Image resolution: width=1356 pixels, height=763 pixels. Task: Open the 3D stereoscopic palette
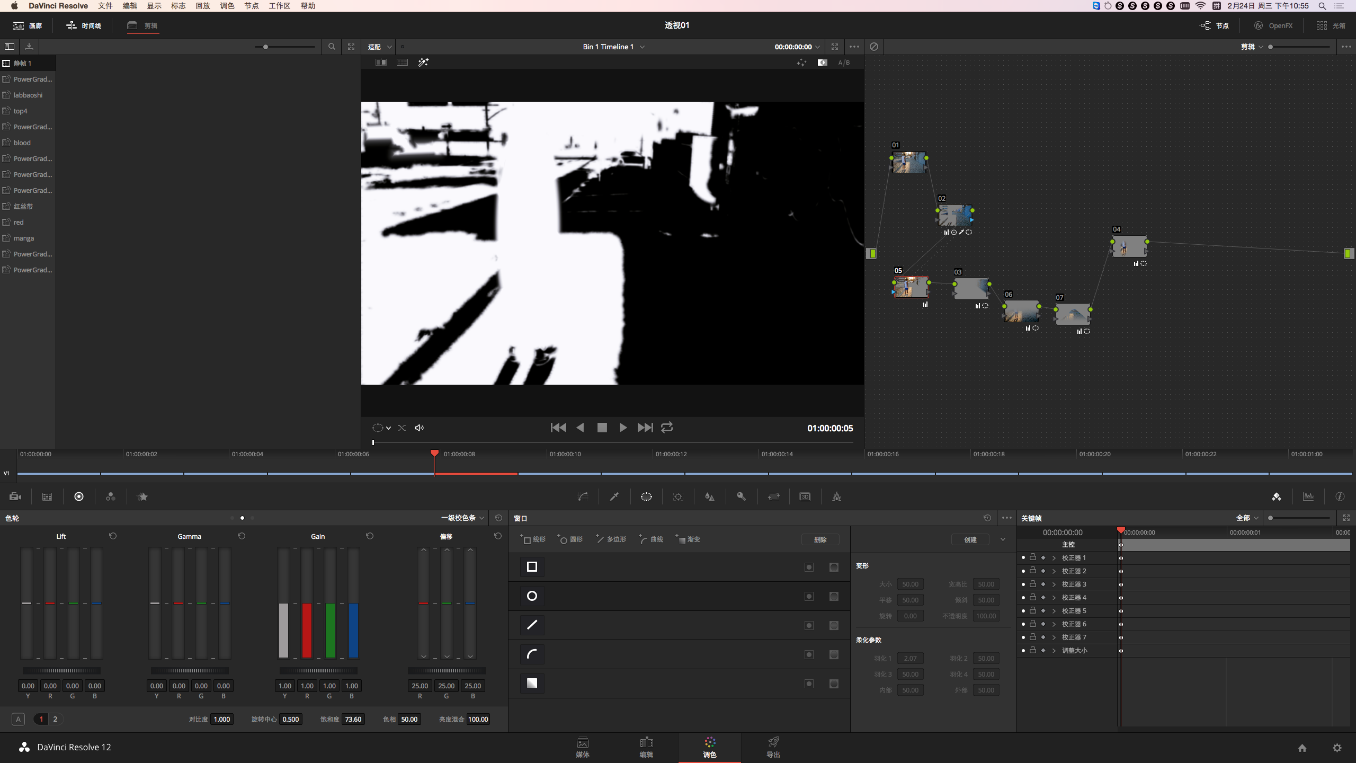tap(805, 496)
